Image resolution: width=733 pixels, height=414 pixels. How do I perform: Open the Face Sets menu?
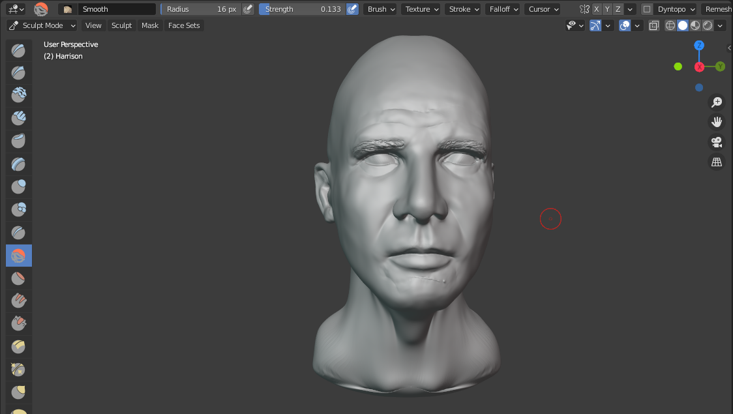[x=184, y=25]
